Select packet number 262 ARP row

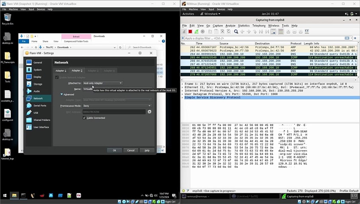click(x=269, y=47)
